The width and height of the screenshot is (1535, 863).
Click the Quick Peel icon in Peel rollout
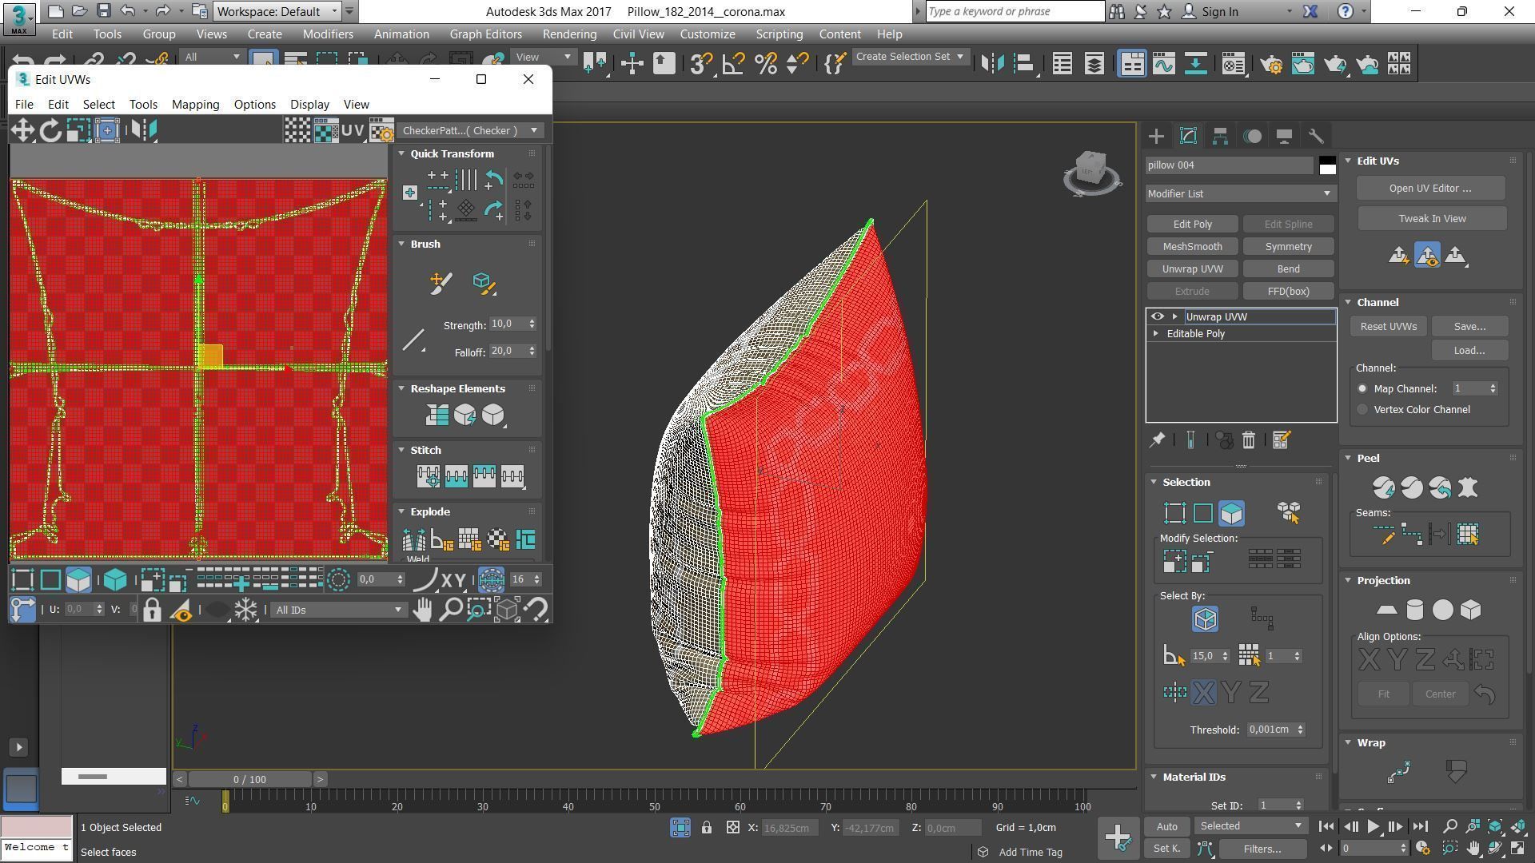1383,487
